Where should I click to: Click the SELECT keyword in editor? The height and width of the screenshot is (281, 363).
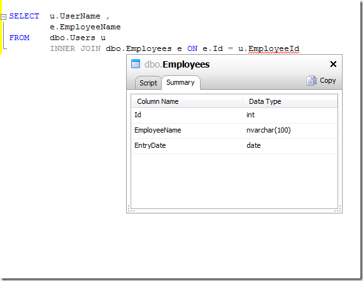click(24, 16)
